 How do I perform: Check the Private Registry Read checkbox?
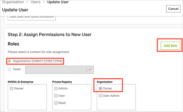(56, 103)
